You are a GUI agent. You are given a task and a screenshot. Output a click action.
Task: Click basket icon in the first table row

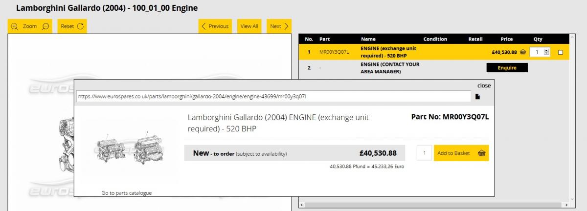523,52
